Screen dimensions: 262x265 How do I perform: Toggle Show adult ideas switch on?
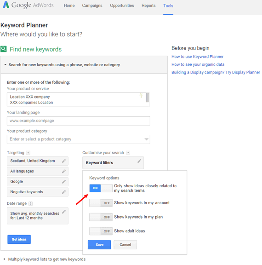click(x=101, y=231)
